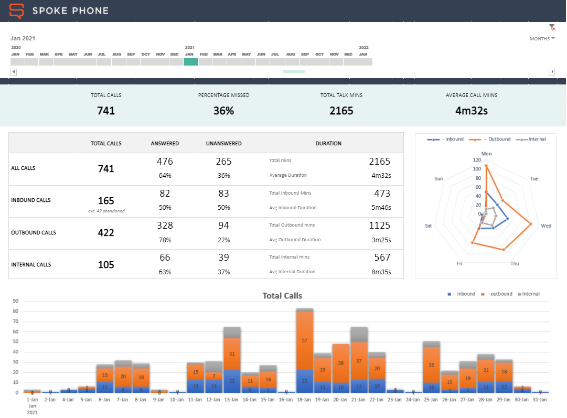Click the Internal legend entry in radar chart

(531, 139)
